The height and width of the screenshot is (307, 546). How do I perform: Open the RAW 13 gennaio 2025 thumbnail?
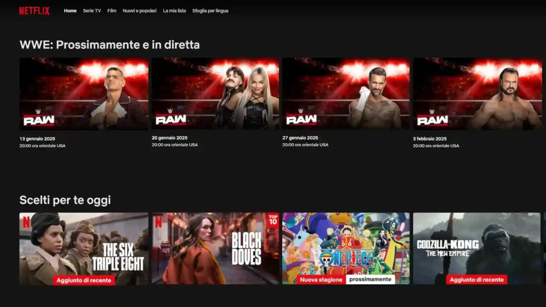(x=84, y=94)
